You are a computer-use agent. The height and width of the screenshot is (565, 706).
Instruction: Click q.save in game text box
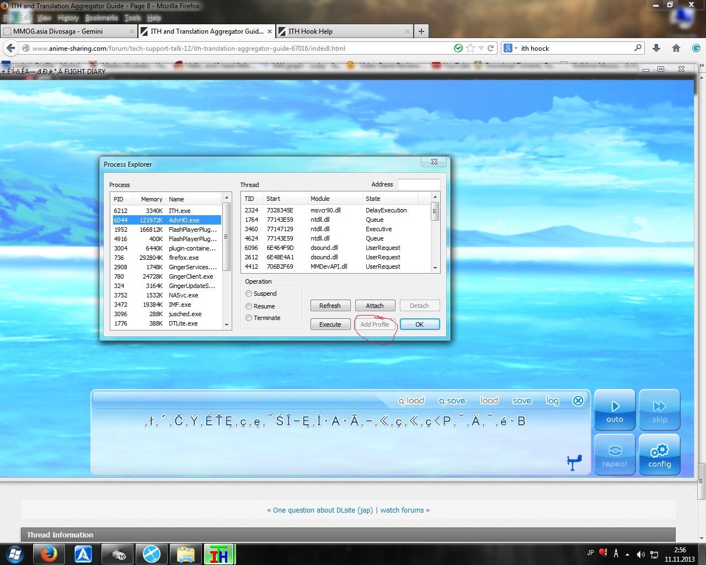coord(452,401)
